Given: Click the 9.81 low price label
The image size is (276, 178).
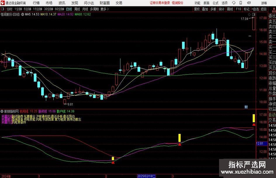Looking at the screenshot, I should coord(70,104).
